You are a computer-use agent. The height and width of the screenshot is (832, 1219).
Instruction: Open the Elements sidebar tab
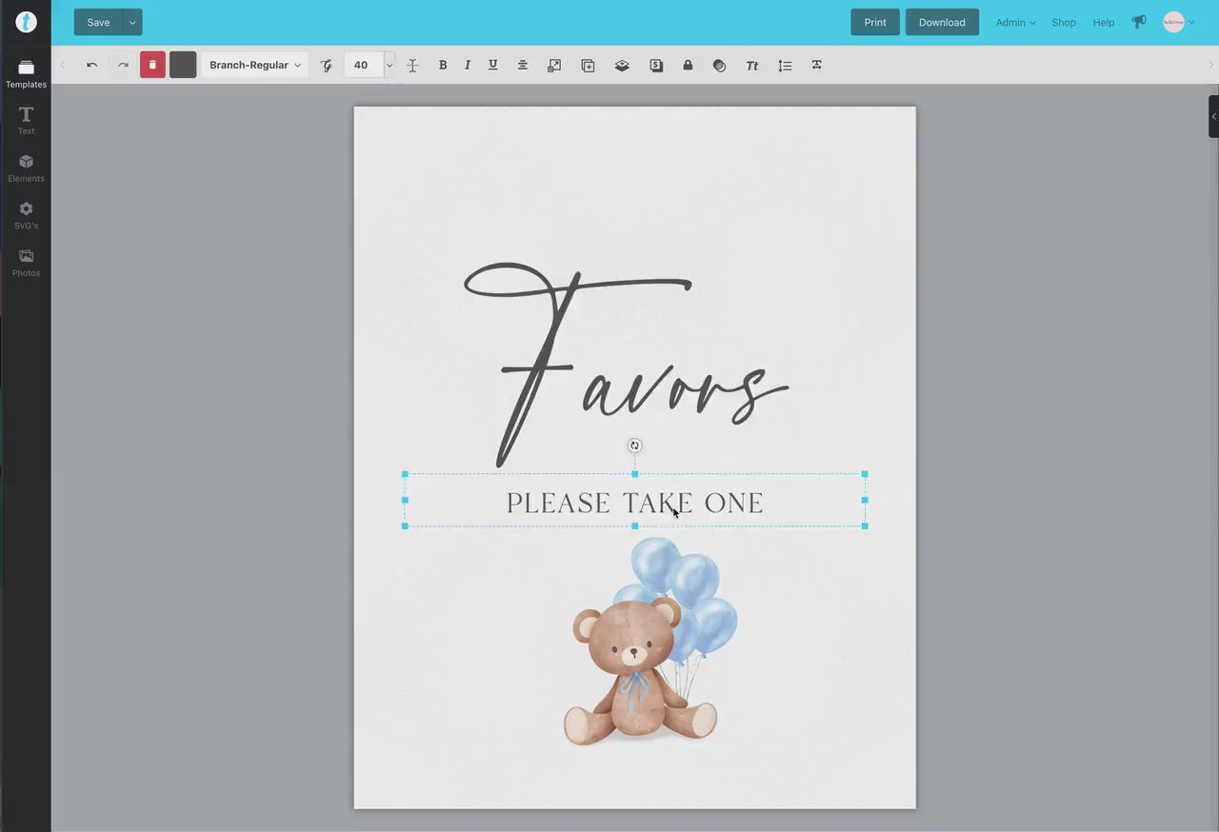[x=26, y=168]
